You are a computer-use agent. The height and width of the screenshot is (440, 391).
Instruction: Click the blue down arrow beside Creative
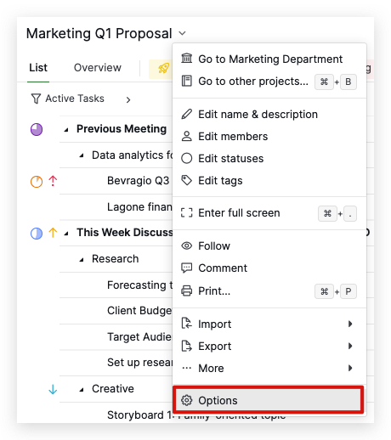[53, 389]
